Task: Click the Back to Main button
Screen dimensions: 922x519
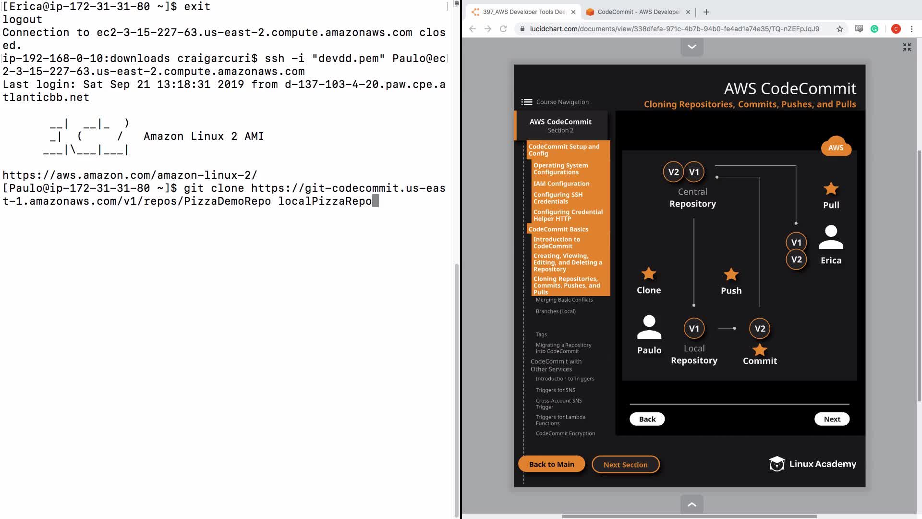Action: coord(551,464)
